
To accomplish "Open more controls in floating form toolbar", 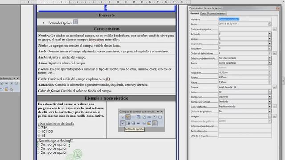I will [2, 89].
